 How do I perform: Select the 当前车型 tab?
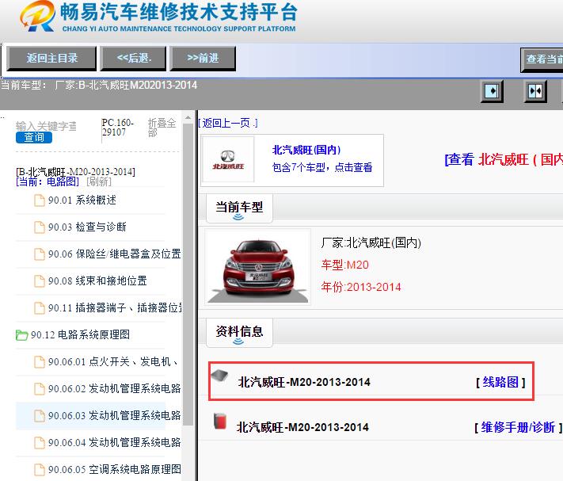[x=239, y=208]
